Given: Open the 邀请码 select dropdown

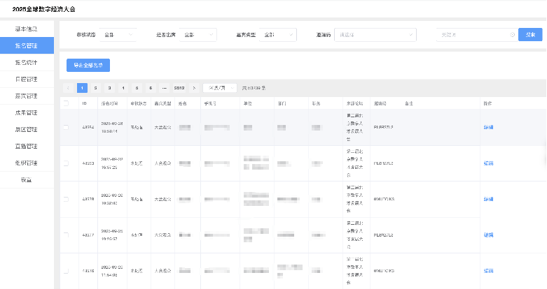Looking at the screenshot, I should click(x=376, y=34).
